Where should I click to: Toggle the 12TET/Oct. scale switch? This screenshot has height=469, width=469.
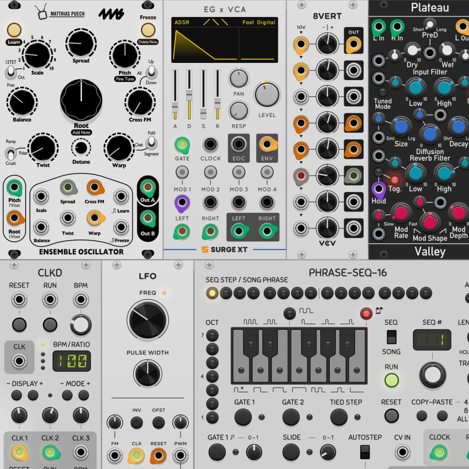[11, 72]
